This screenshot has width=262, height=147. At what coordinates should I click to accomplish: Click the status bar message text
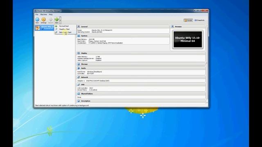[x=62, y=105]
